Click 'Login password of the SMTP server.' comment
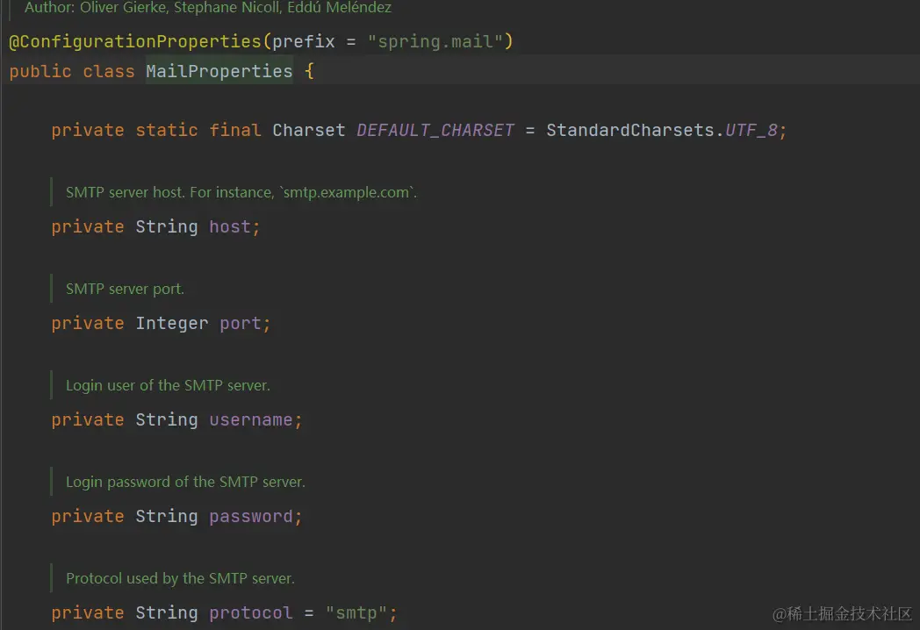 point(185,483)
